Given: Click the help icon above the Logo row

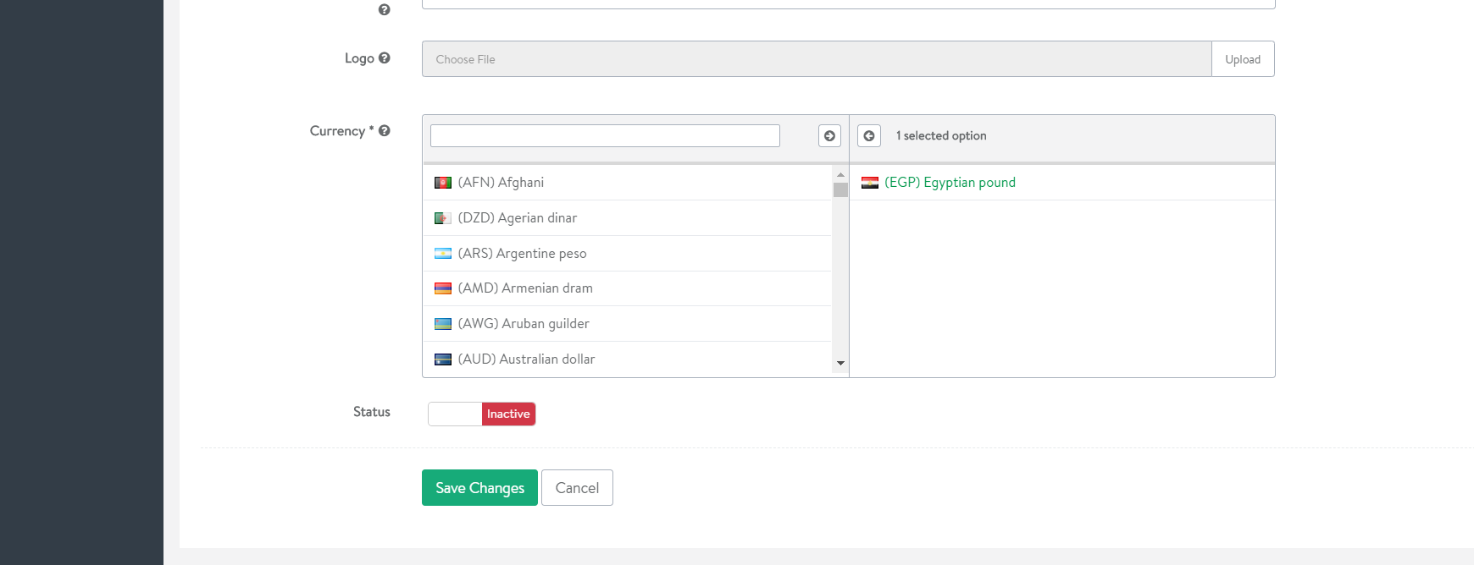Looking at the screenshot, I should coord(385,10).
